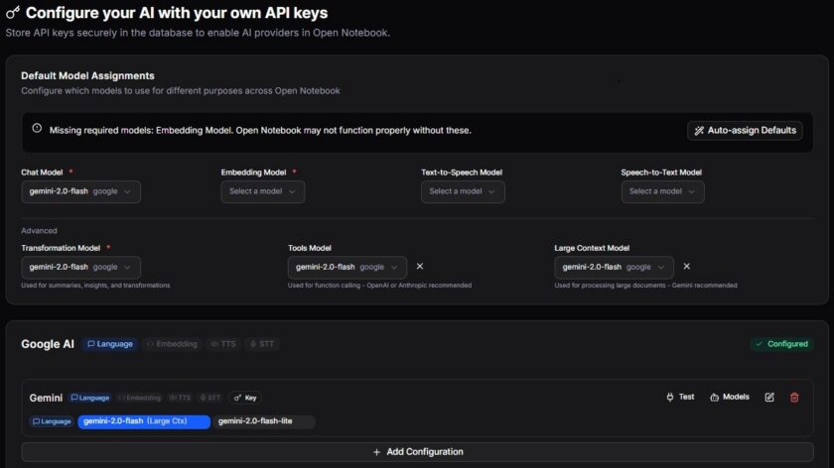
Task: Click Add Configuration button
Action: [x=418, y=452]
